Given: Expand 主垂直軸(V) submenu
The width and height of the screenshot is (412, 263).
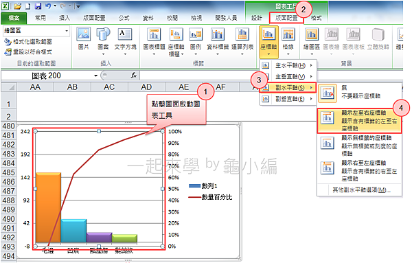Looking at the screenshot, I should 288,76.
